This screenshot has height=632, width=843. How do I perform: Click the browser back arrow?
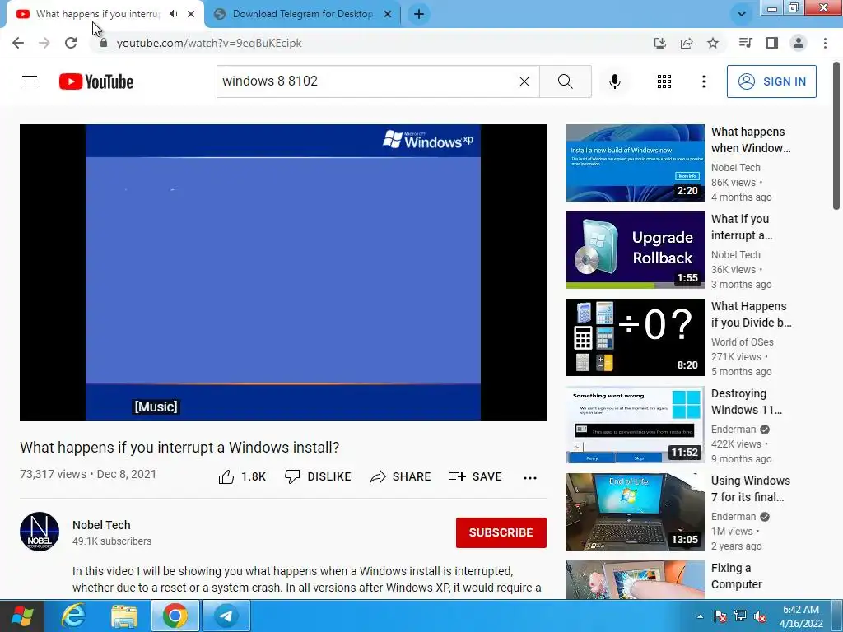(x=18, y=43)
